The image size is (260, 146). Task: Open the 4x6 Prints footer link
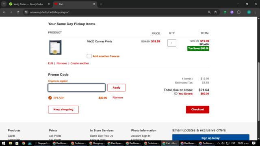(x=55, y=136)
